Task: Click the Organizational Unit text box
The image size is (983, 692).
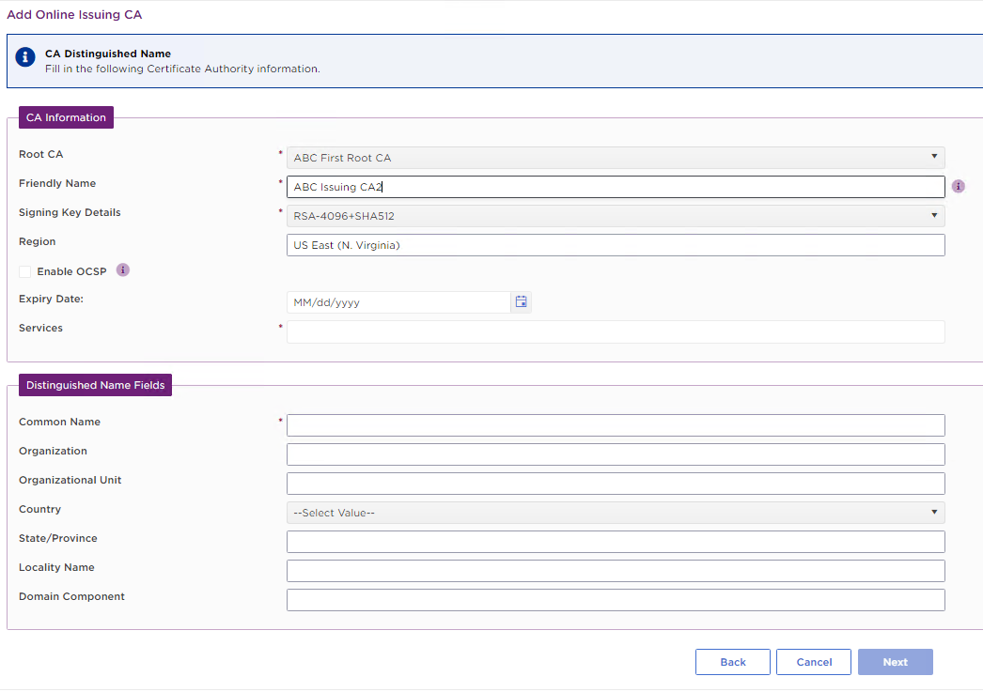Action: pyautogui.click(x=615, y=484)
